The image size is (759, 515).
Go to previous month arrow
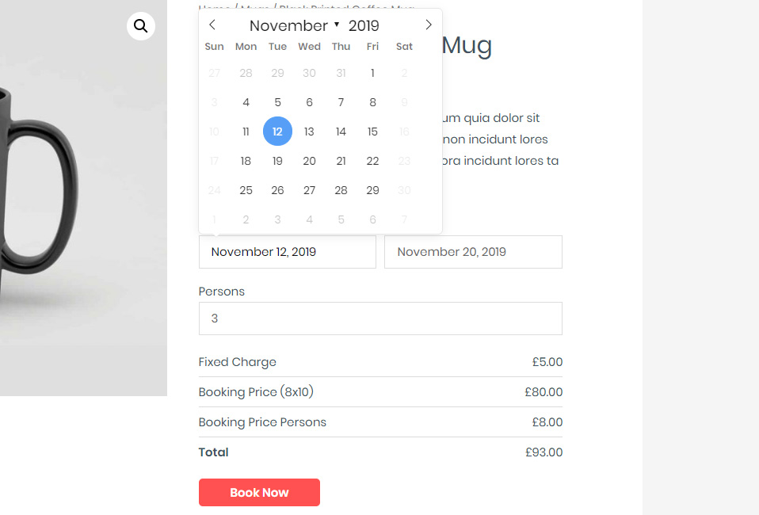click(212, 25)
